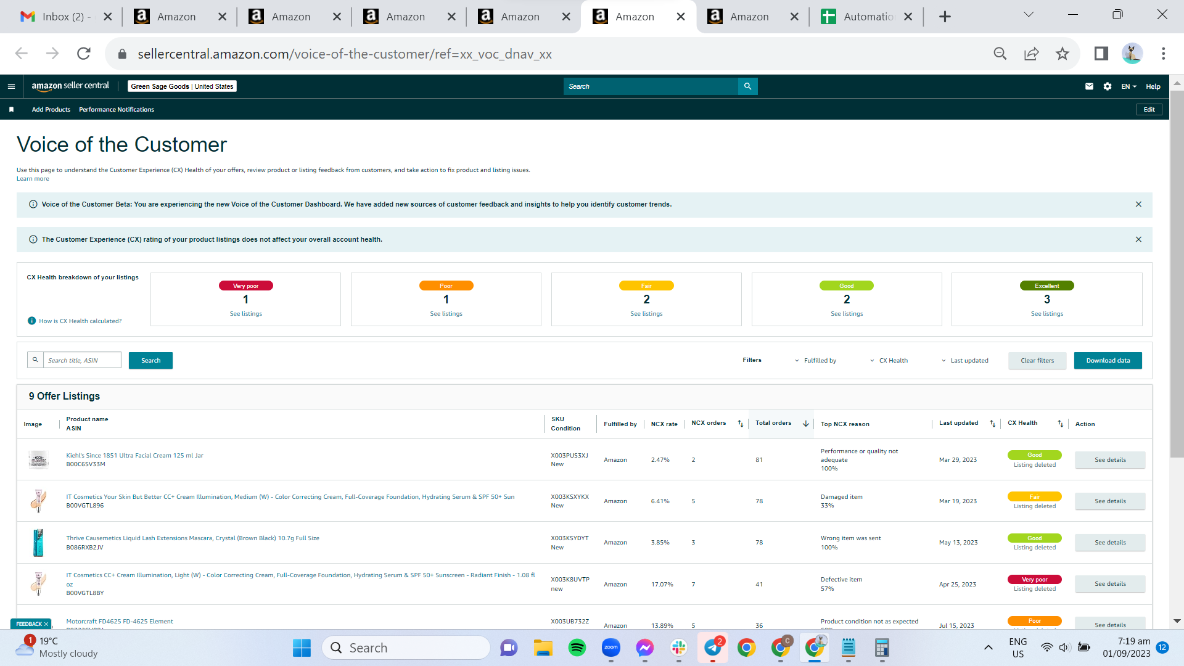Bookmark this page with the star icon
1184x666 pixels.
coord(1062,54)
